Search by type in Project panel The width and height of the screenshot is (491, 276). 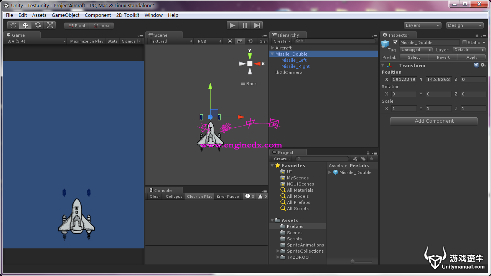pyautogui.click(x=355, y=159)
